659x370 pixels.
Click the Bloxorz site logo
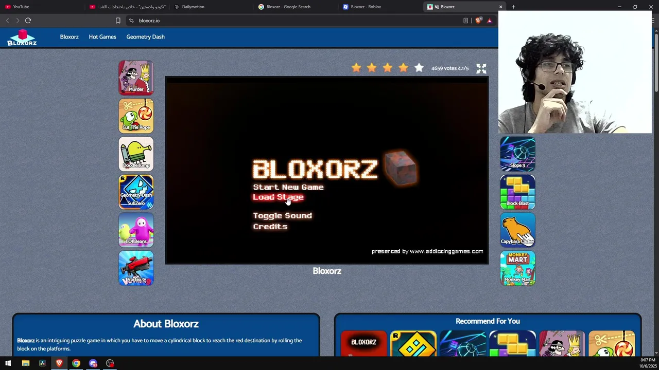click(22, 38)
